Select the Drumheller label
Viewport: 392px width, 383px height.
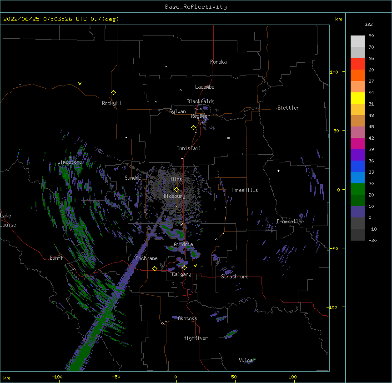[290, 222]
